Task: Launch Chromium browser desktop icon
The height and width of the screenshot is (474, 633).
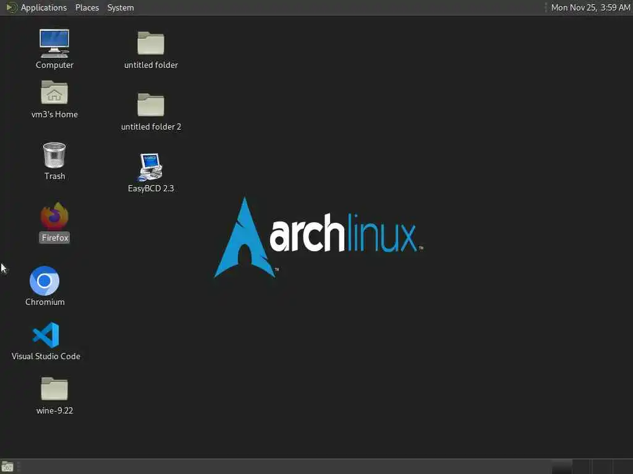Action: click(45, 286)
